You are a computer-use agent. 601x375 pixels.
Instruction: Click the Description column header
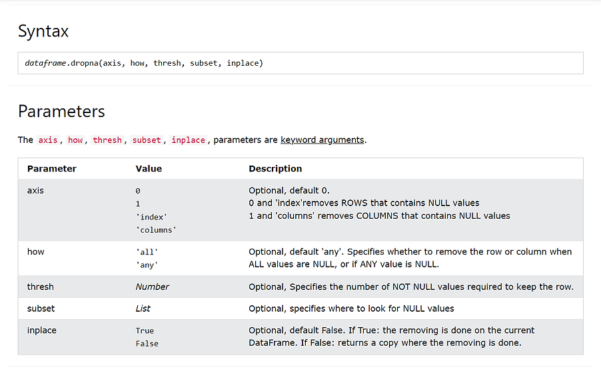[x=275, y=169]
